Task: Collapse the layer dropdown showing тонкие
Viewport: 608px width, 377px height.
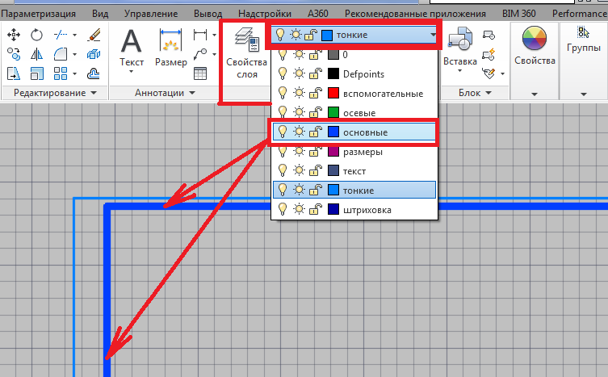Action: (x=434, y=36)
